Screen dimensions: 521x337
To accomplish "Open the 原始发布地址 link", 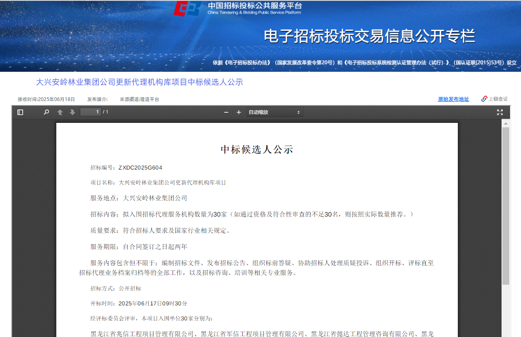I will [453, 99].
